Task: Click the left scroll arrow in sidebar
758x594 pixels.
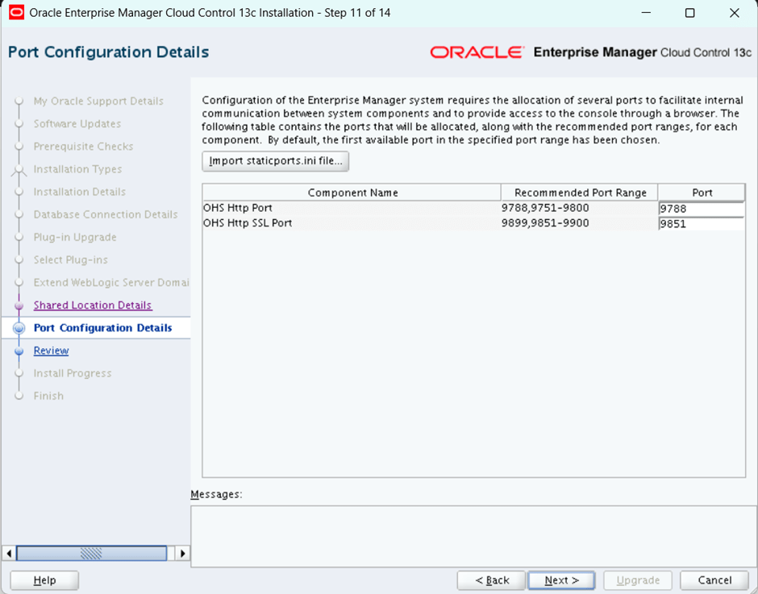Action: tap(9, 553)
